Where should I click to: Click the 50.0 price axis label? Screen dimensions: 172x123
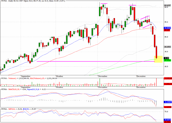click(x=166, y=37)
